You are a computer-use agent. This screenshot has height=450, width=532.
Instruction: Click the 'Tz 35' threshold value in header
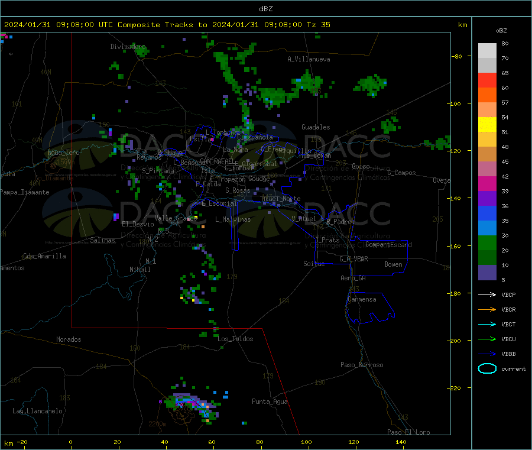pyautogui.click(x=318, y=25)
